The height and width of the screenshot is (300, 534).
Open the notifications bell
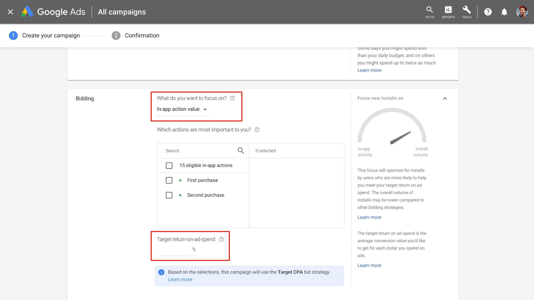coord(504,12)
